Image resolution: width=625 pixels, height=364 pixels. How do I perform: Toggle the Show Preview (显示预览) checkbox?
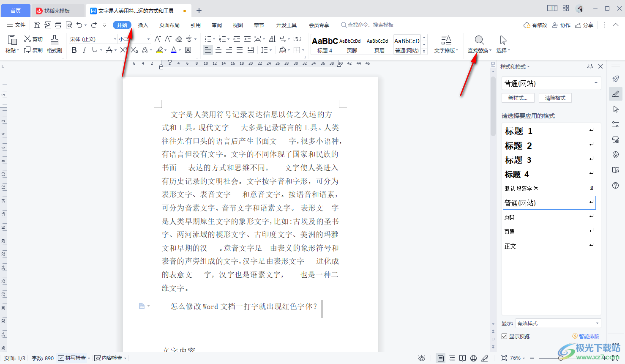click(x=504, y=336)
